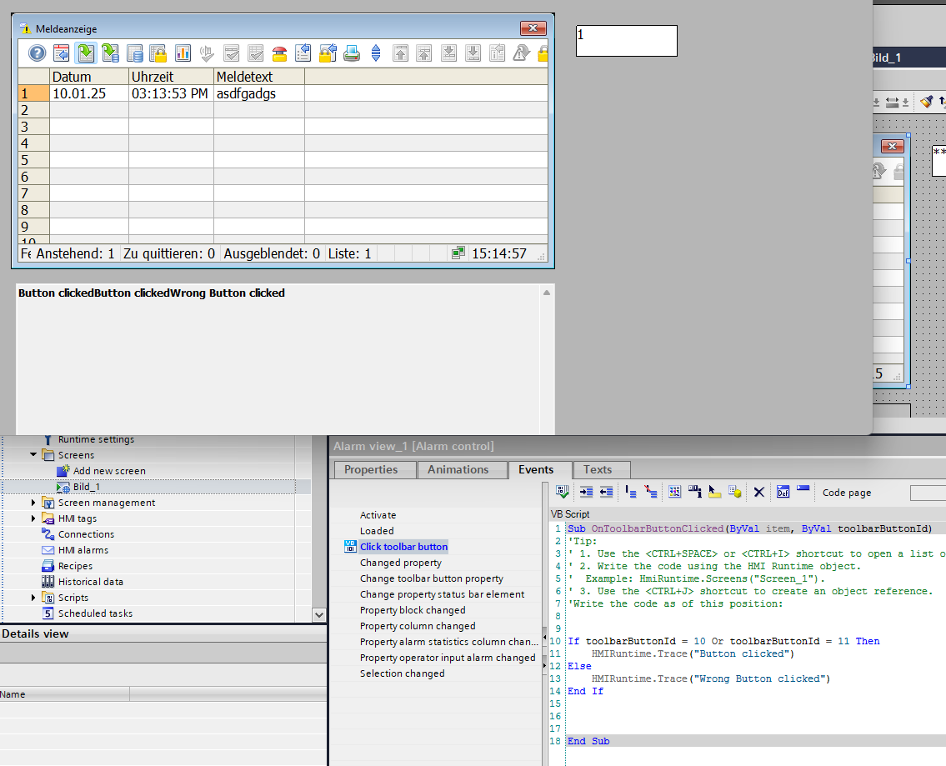946x766 pixels.
Task: Switch to the Properties tab
Action: point(371,469)
